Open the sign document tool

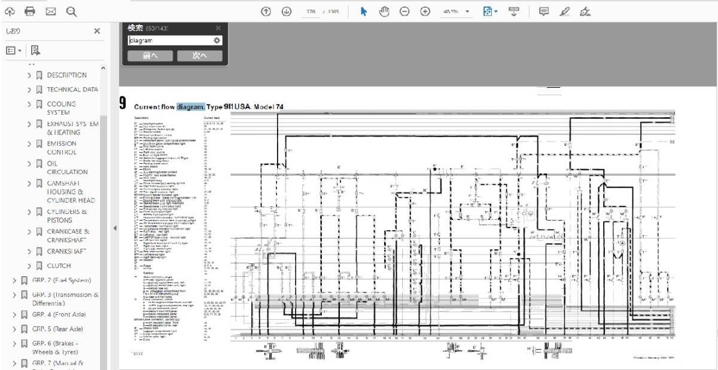[x=585, y=11]
